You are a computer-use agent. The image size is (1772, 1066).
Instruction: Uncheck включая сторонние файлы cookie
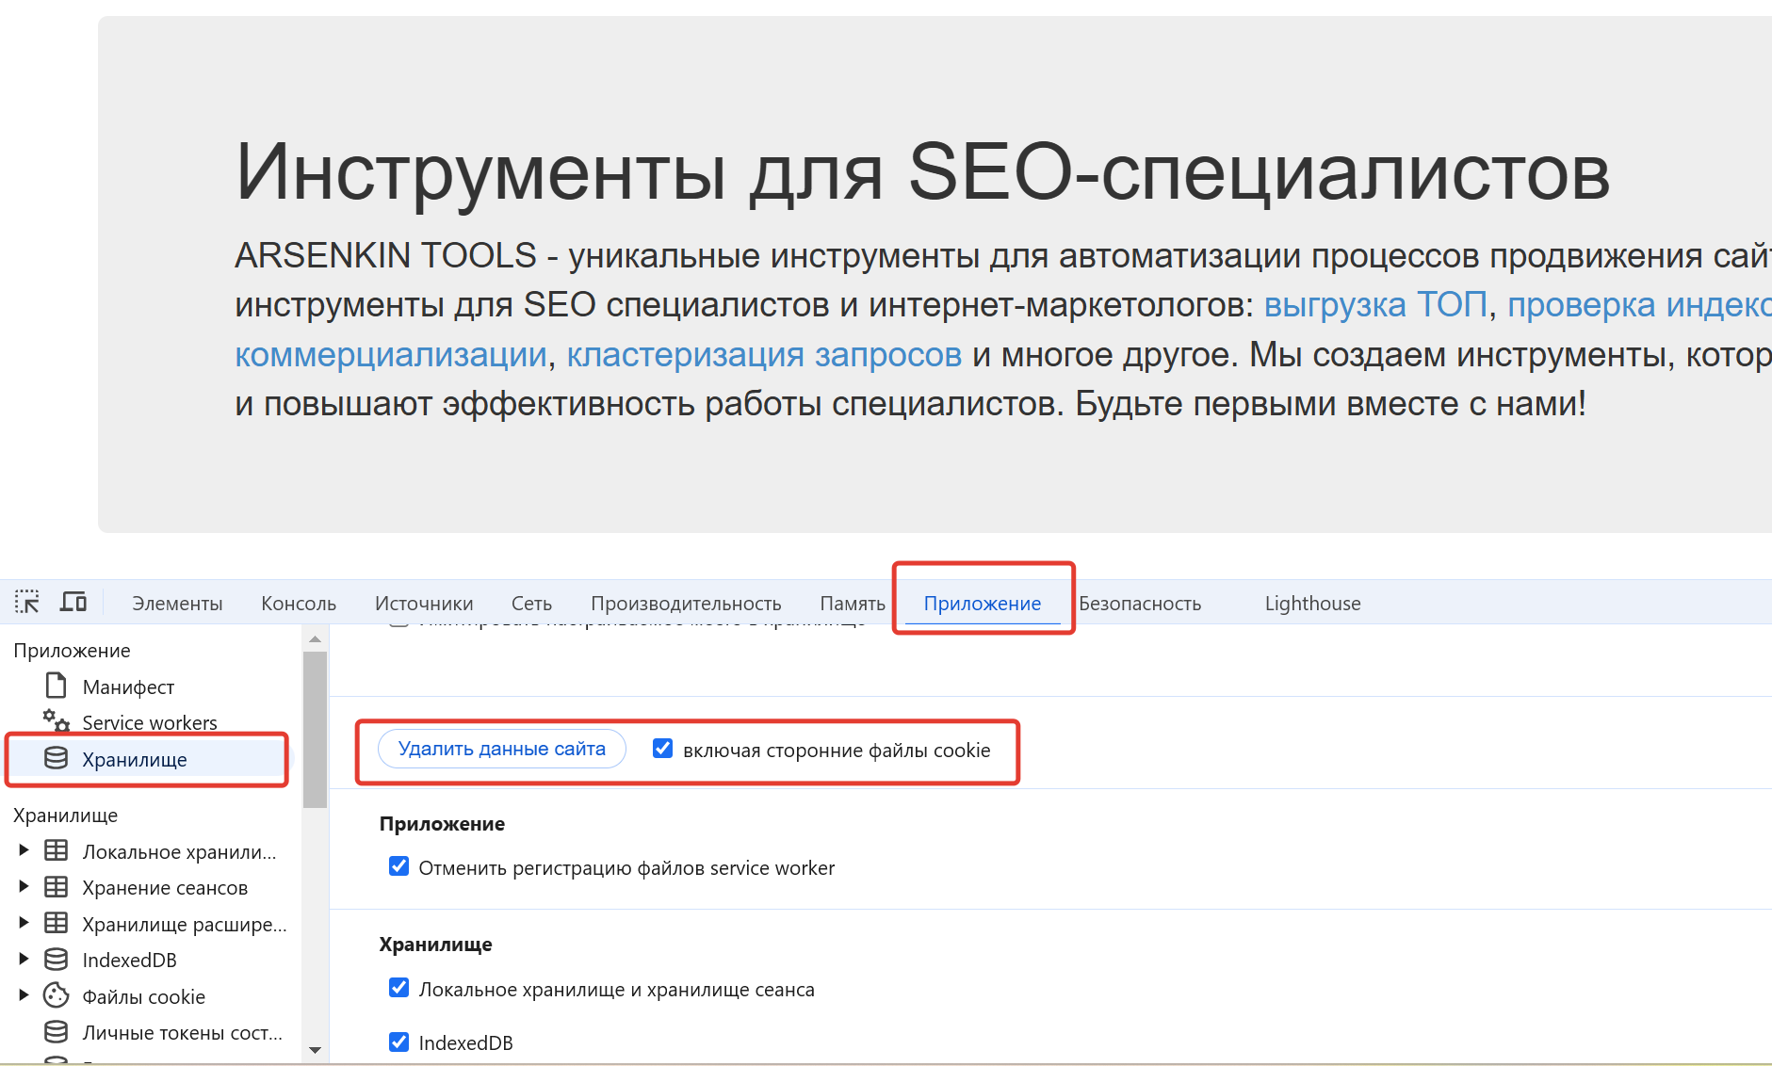[663, 749]
